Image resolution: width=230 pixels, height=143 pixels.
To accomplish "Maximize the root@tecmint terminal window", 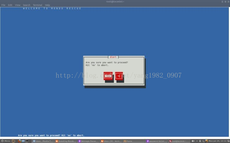I will (x=225, y=1).
